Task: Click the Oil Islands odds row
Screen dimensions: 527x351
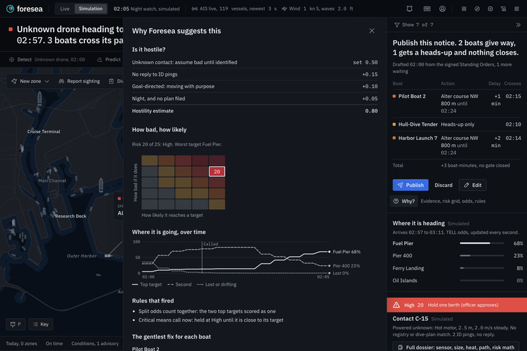Action: pos(458,280)
